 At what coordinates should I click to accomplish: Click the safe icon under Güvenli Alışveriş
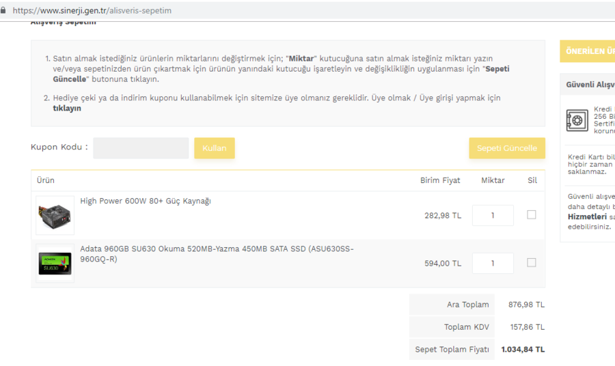577,120
